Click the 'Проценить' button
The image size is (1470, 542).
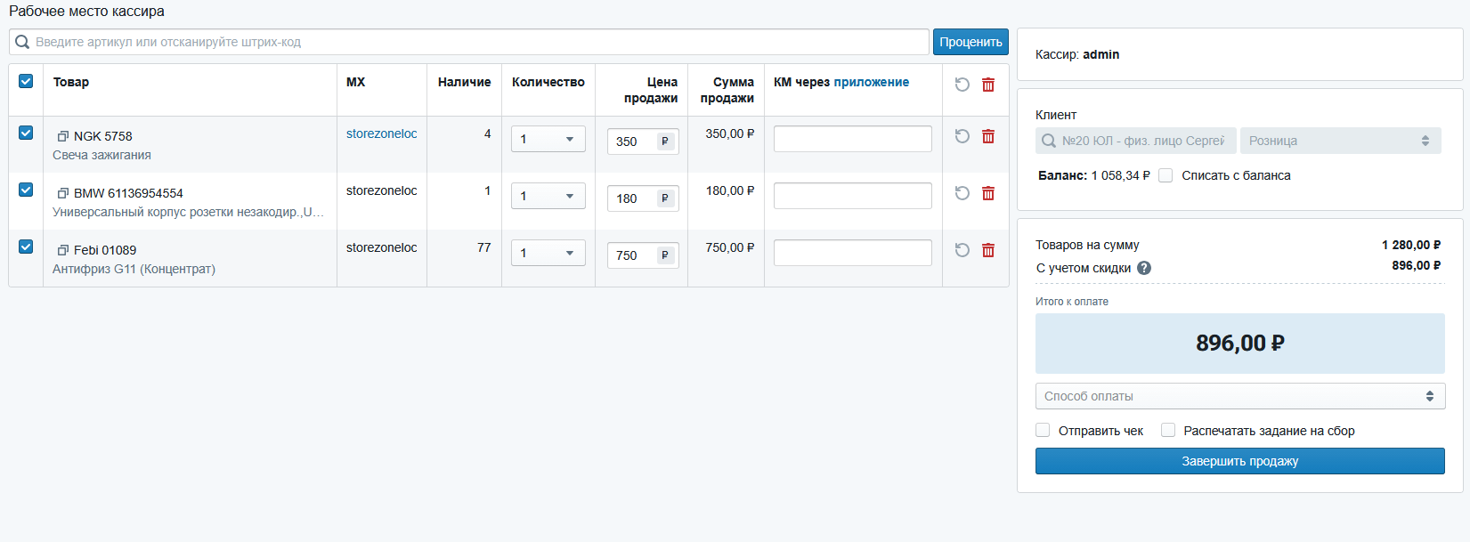point(971,42)
